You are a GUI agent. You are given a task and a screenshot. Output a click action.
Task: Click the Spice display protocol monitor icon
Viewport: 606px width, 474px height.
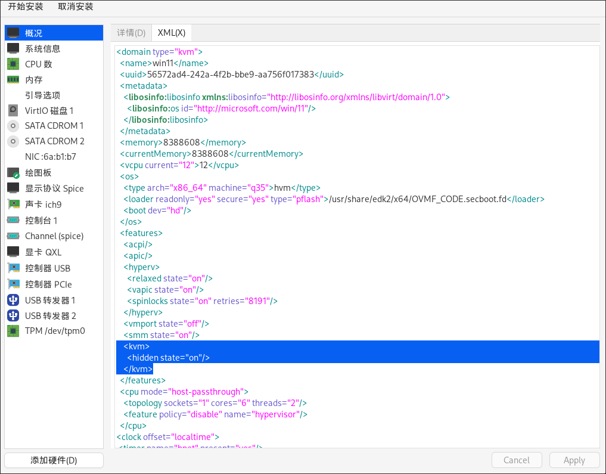coord(13,188)
